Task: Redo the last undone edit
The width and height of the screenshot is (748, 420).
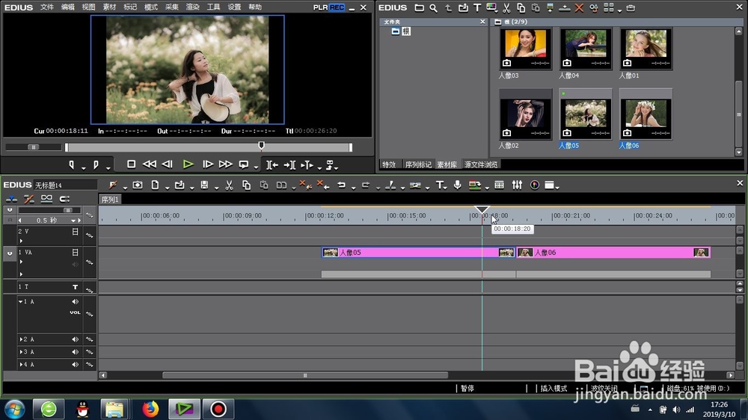Action: click(366, 185)
